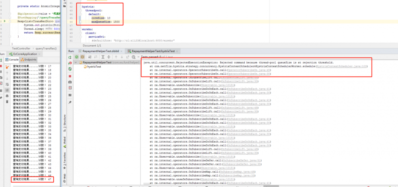Close the EcCoreApplication run tab

point(39,54)
